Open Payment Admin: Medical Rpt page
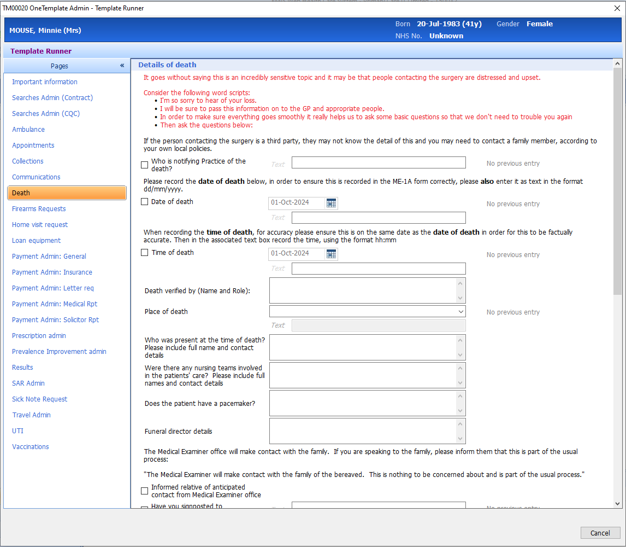The height and width of the screenshot is (547, 626). point(55,304)
